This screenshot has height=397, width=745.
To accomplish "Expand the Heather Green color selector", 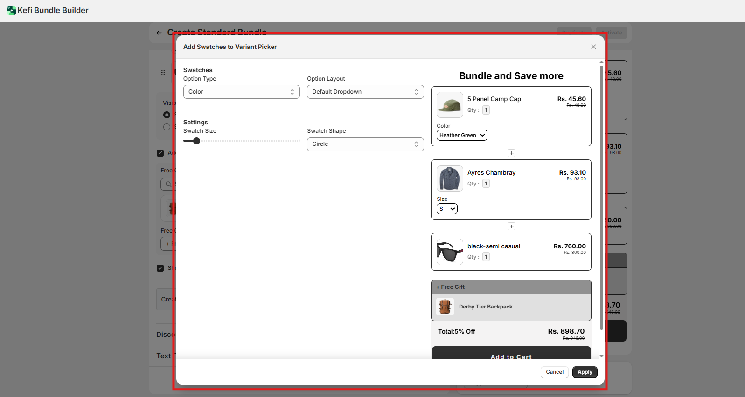I will pos(462,135).
